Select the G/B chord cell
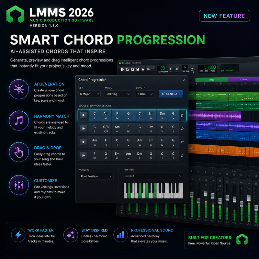The width and height of the screenshot is (259, 259). click(106, 129)
